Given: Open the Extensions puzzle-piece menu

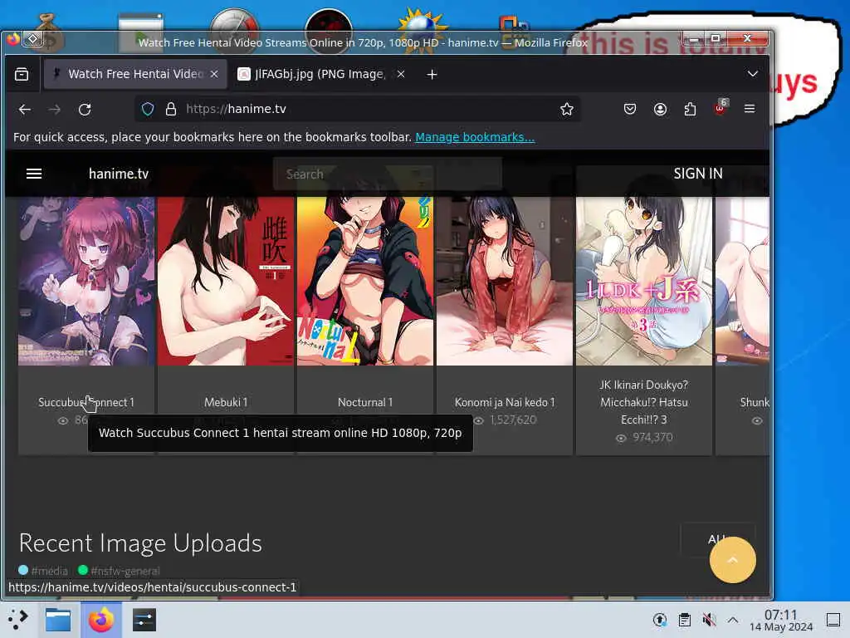Looking at the screenshot, I should coord(690,109).
